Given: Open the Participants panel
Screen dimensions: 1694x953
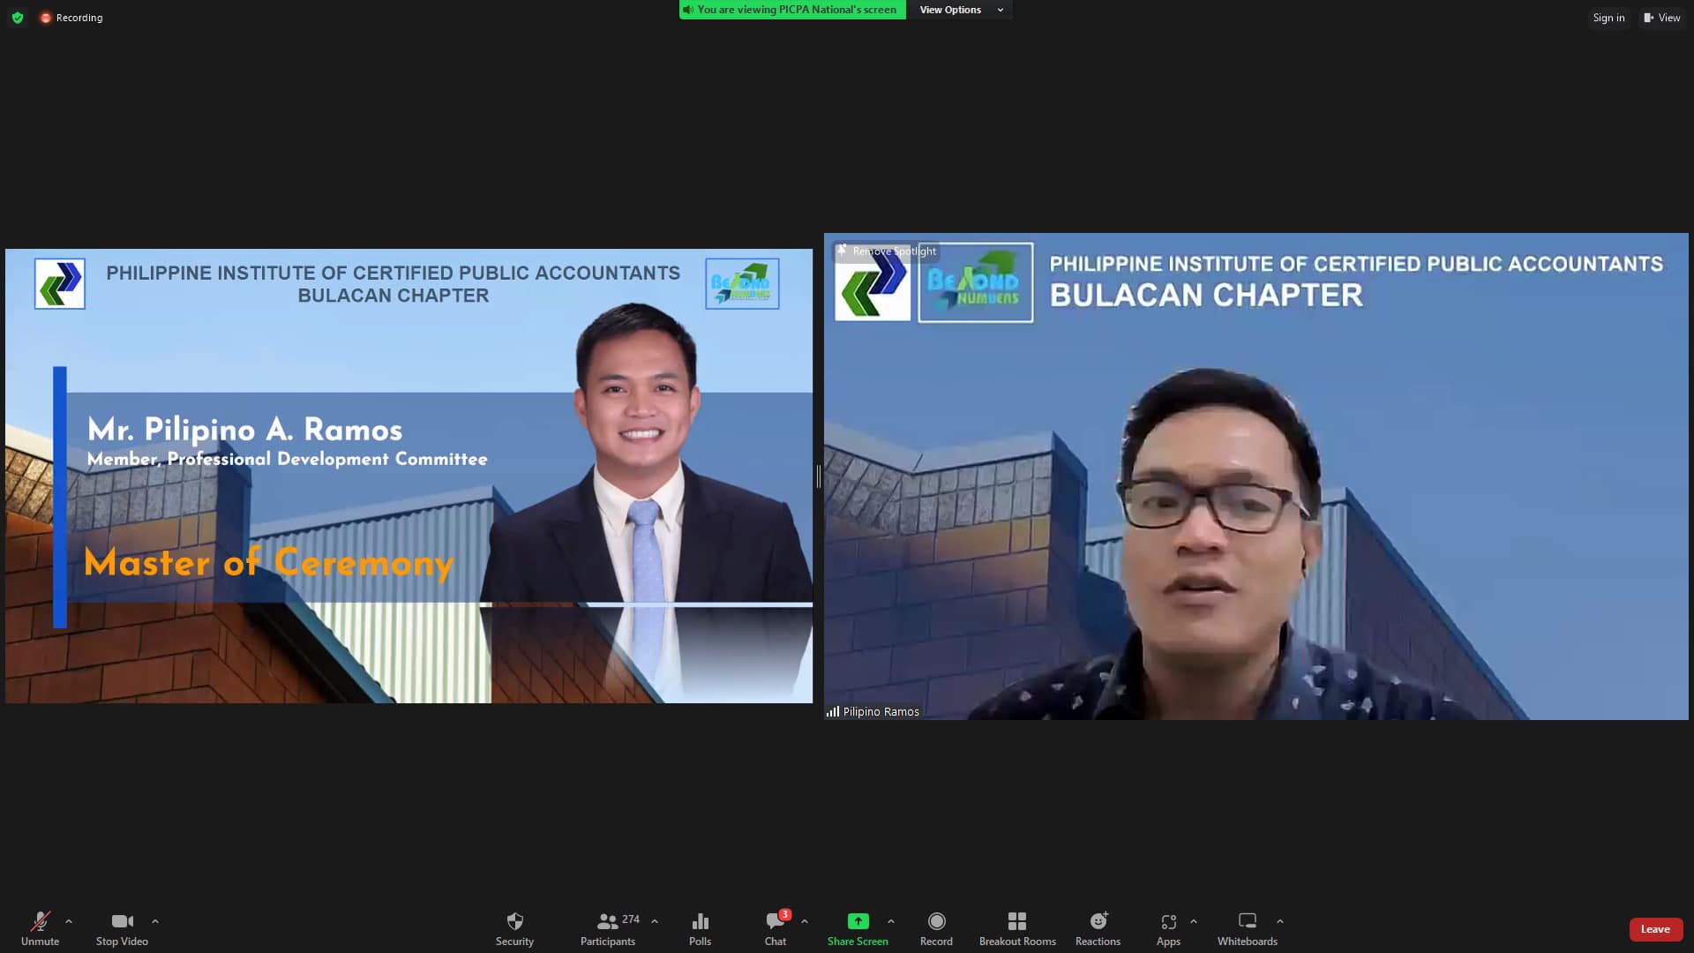Looking at the screenshot, I should [x=607, y=928].
